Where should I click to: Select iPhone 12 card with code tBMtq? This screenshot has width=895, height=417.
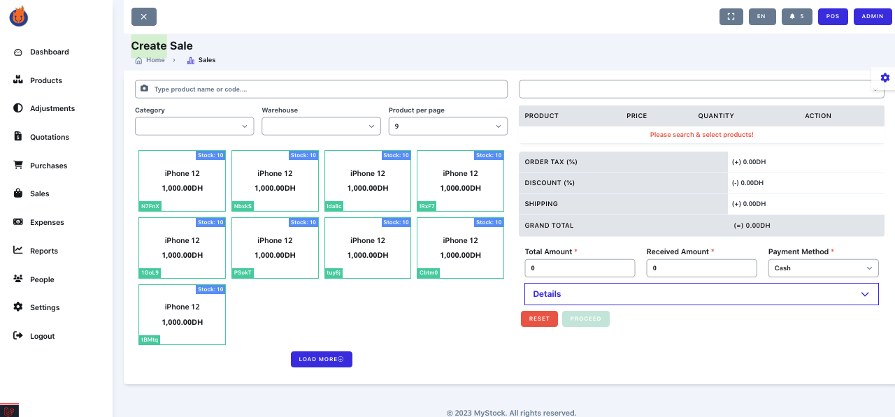tap(182, 314)
